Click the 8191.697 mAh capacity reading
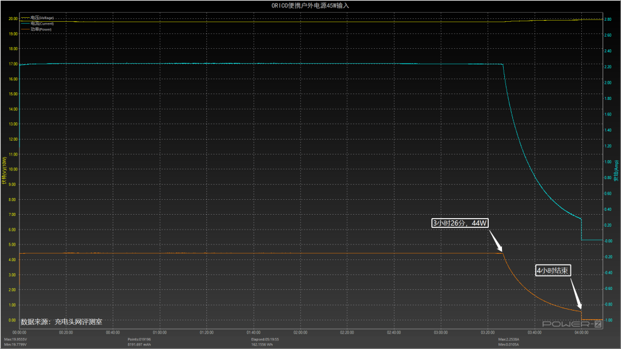The width and height of the screenshot is (621, 349). (139, 344)
